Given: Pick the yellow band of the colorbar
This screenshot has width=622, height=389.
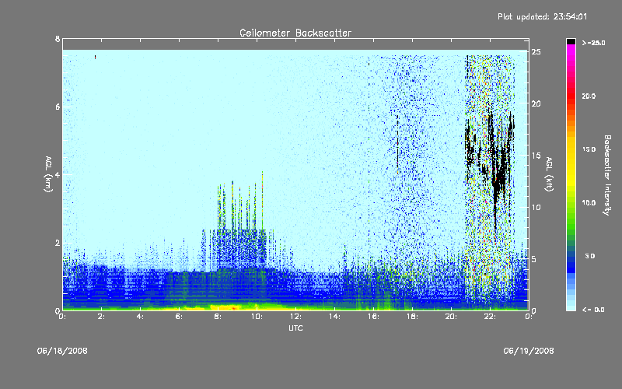Looking at the screenshot, I should [x=571, y=161].
